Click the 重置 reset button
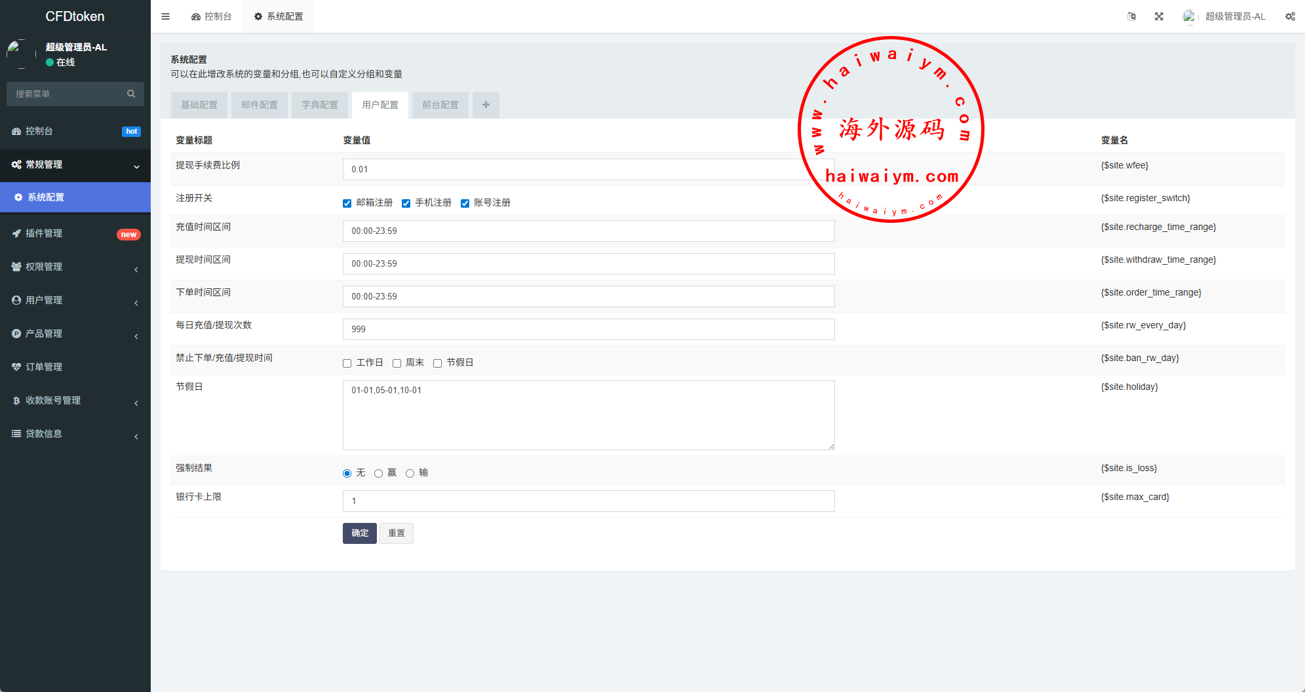 397,533
